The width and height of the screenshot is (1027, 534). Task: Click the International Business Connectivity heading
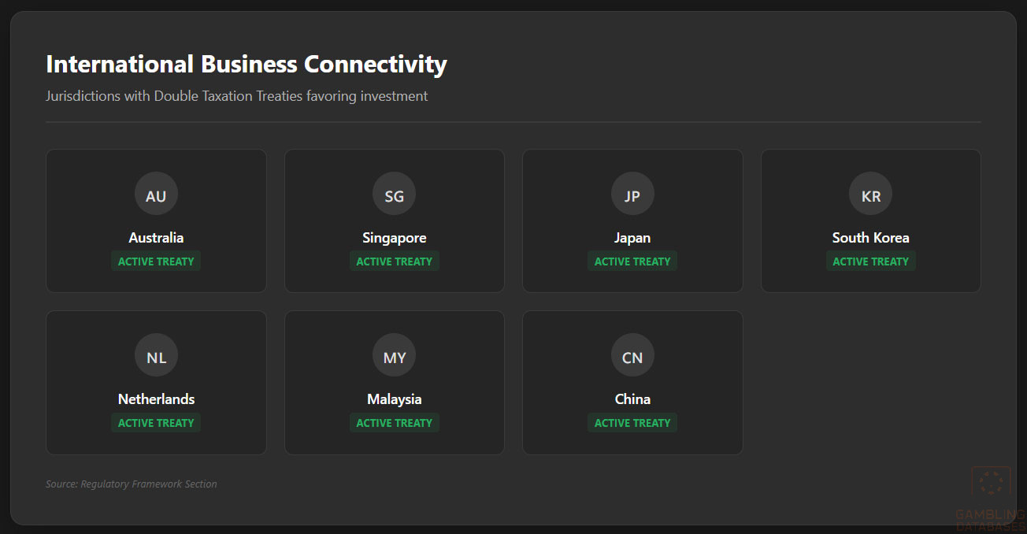[247, 64]
